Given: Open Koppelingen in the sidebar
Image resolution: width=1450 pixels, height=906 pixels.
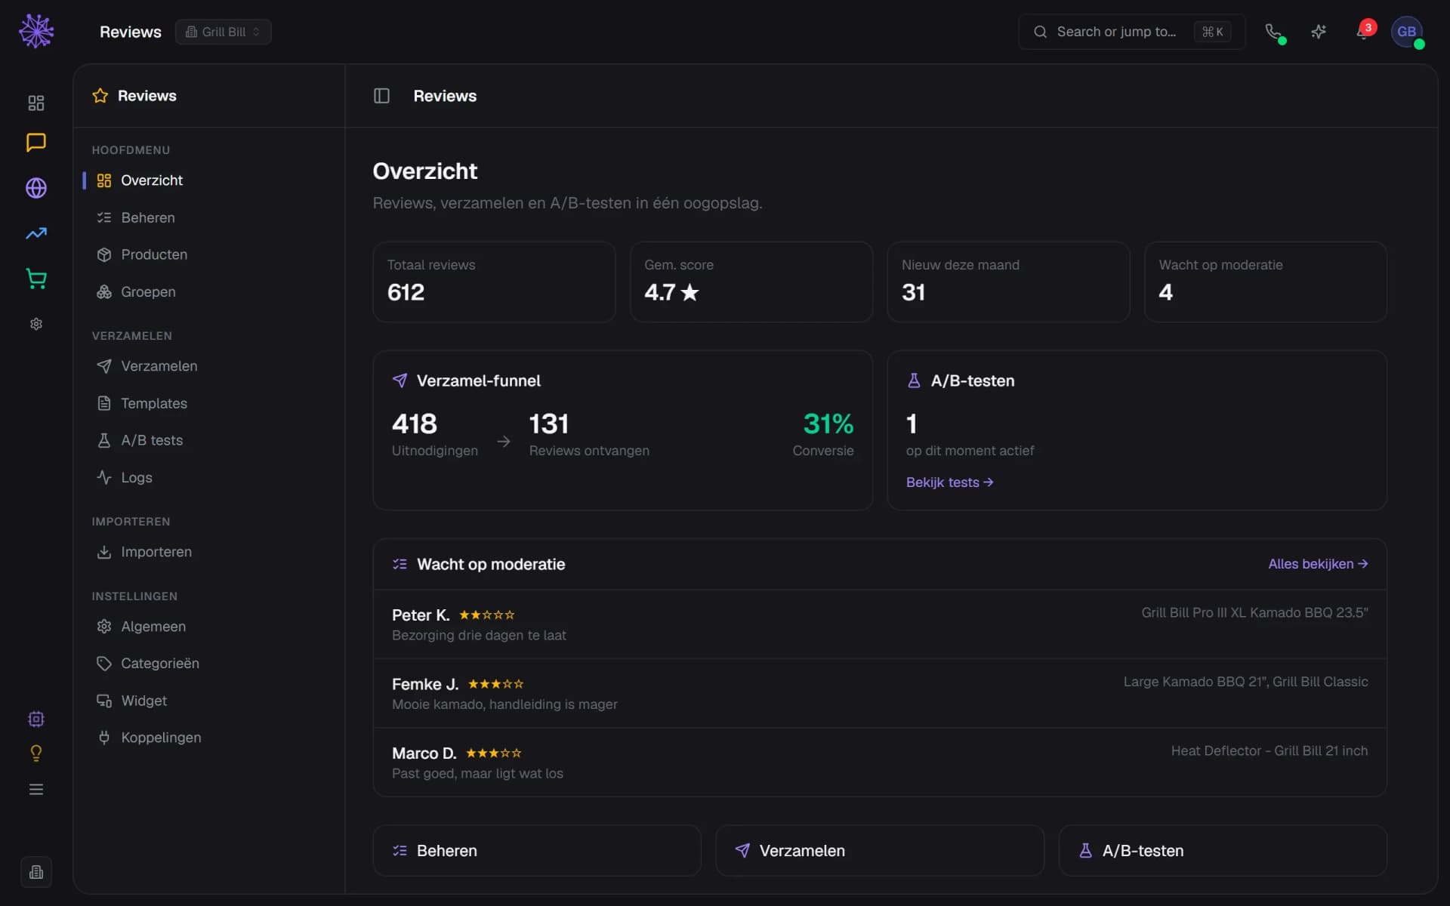Looking at the screenshot, I should 209,738.
